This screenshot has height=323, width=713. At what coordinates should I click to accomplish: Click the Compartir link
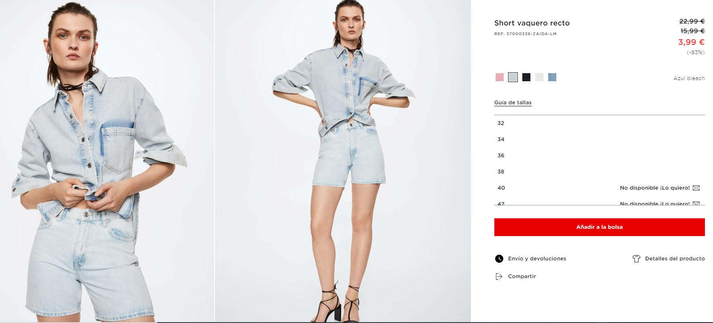point(522,277)
